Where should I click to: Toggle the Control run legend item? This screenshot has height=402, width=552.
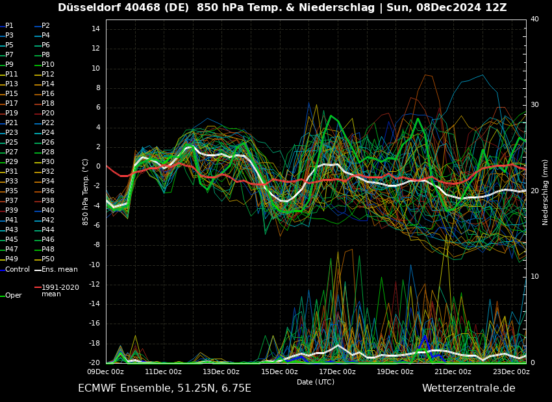click(x=17, y=269)
